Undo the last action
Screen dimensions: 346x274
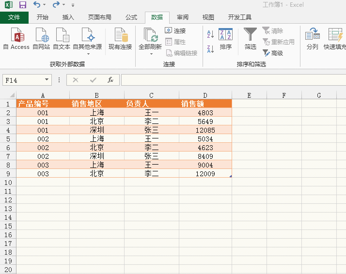click(37, 4)
